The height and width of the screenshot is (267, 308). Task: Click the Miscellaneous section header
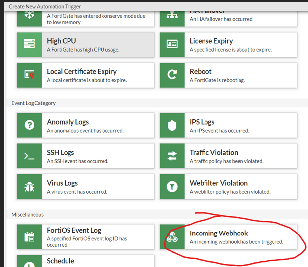tap(28, 215)
